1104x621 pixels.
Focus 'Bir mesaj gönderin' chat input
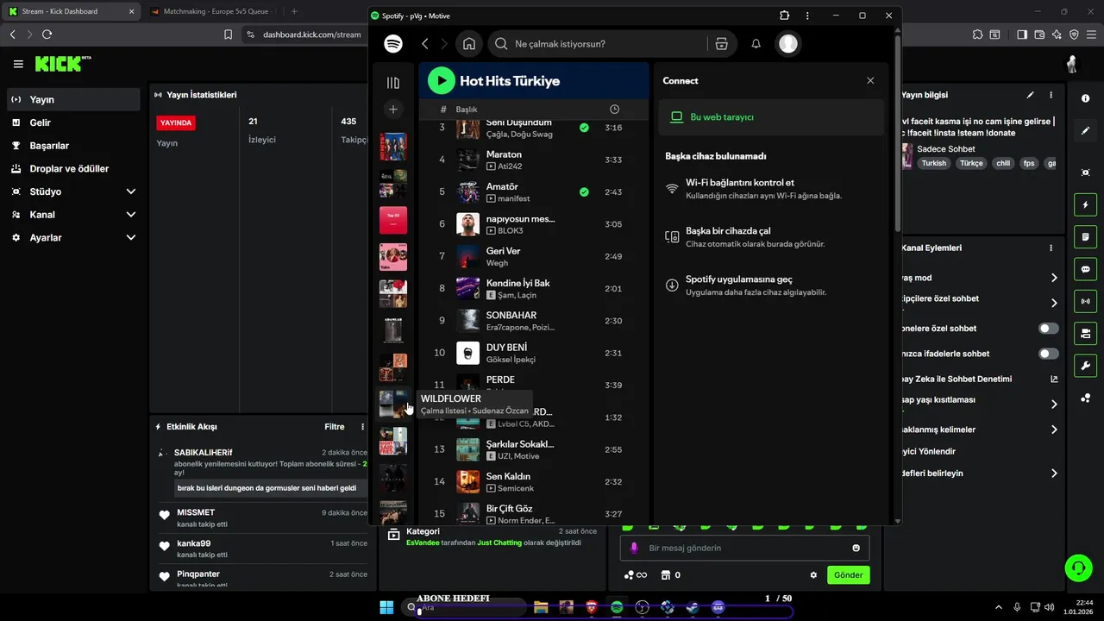tap(744, 548)
